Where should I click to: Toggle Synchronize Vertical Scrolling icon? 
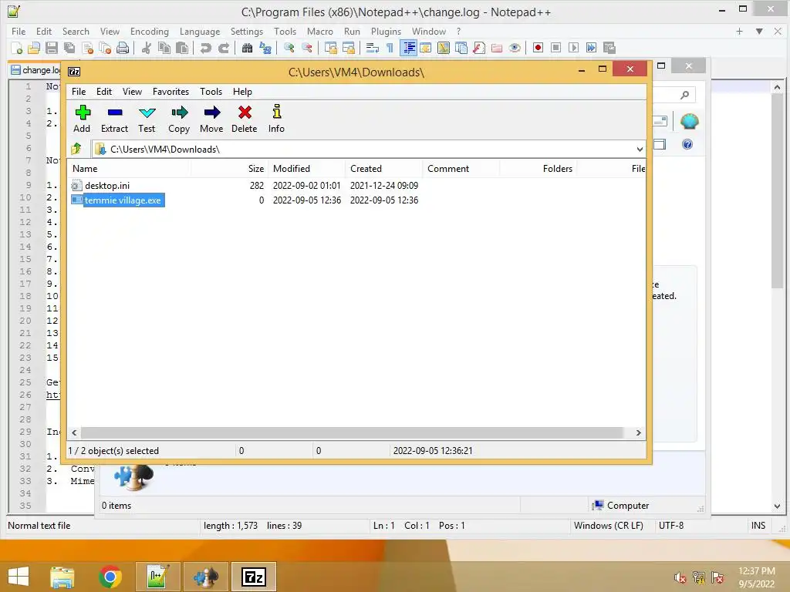331,48
